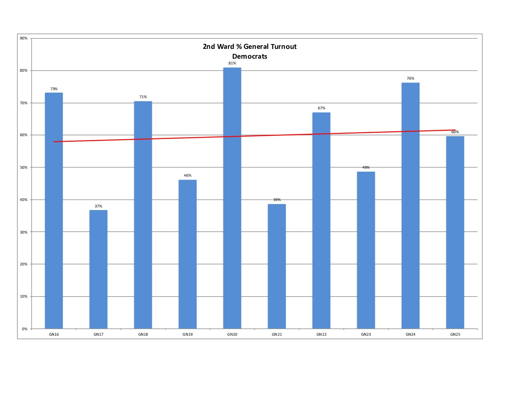The image size is (511, 394).
Task: Click the 39% data label
Action: pos(277,200)
